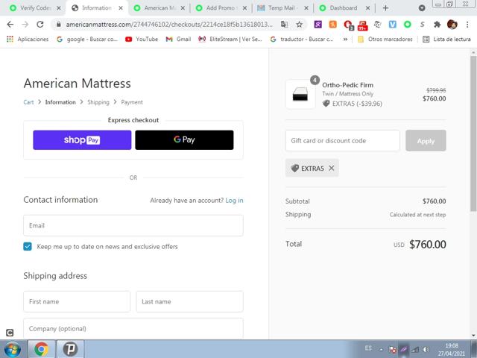The image size is (477, 358).
Task: Expand hidden bookmarks chevron
Action: (x=345, y=39)
